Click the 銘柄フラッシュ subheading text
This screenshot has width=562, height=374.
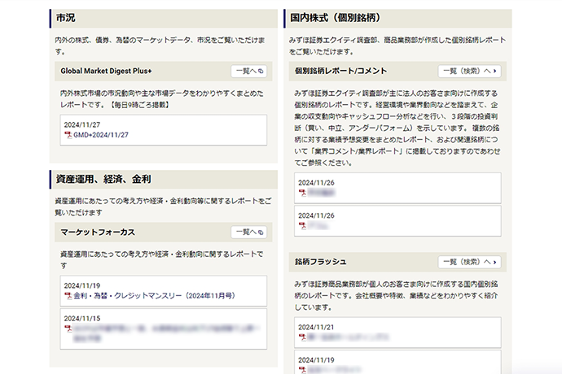[321, 262]
